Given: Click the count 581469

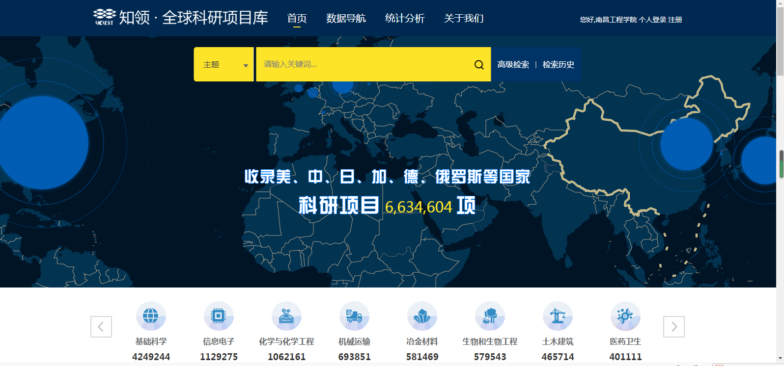Looking at the screenshot, I should 422,357.
